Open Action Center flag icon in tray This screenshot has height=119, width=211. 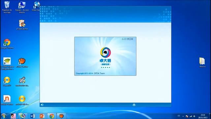[x=187, y=116]
